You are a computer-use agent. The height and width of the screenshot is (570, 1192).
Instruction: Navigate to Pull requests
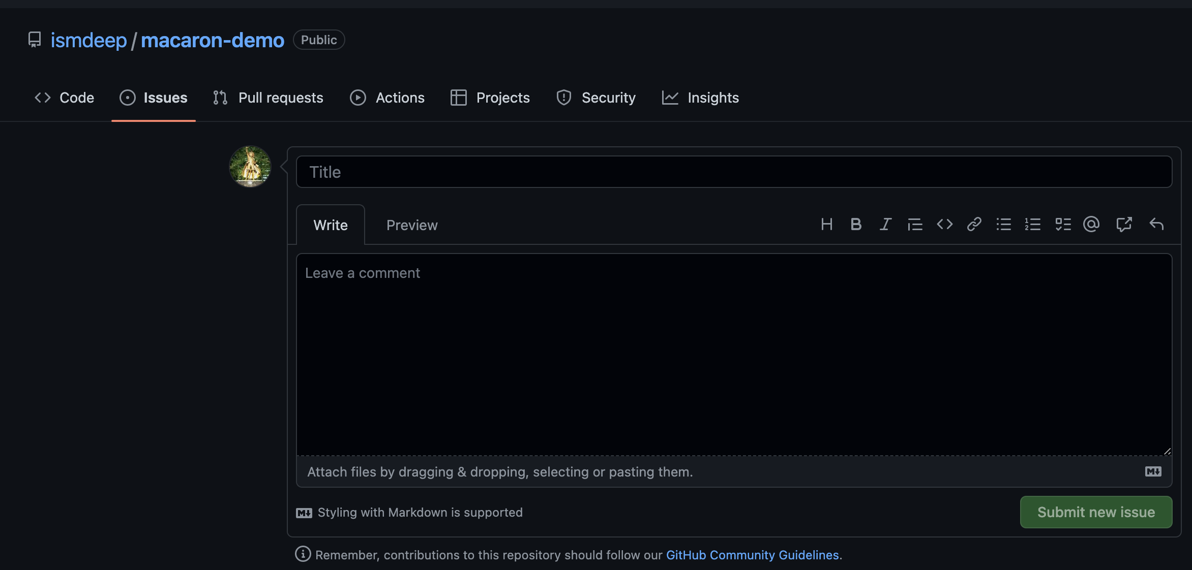pos(268,98)
